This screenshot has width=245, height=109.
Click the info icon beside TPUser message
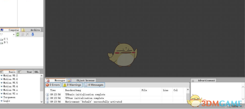click(47, 98)
